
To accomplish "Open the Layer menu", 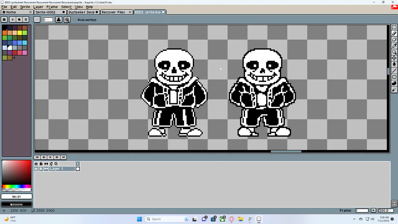I will tap(38, 7).
